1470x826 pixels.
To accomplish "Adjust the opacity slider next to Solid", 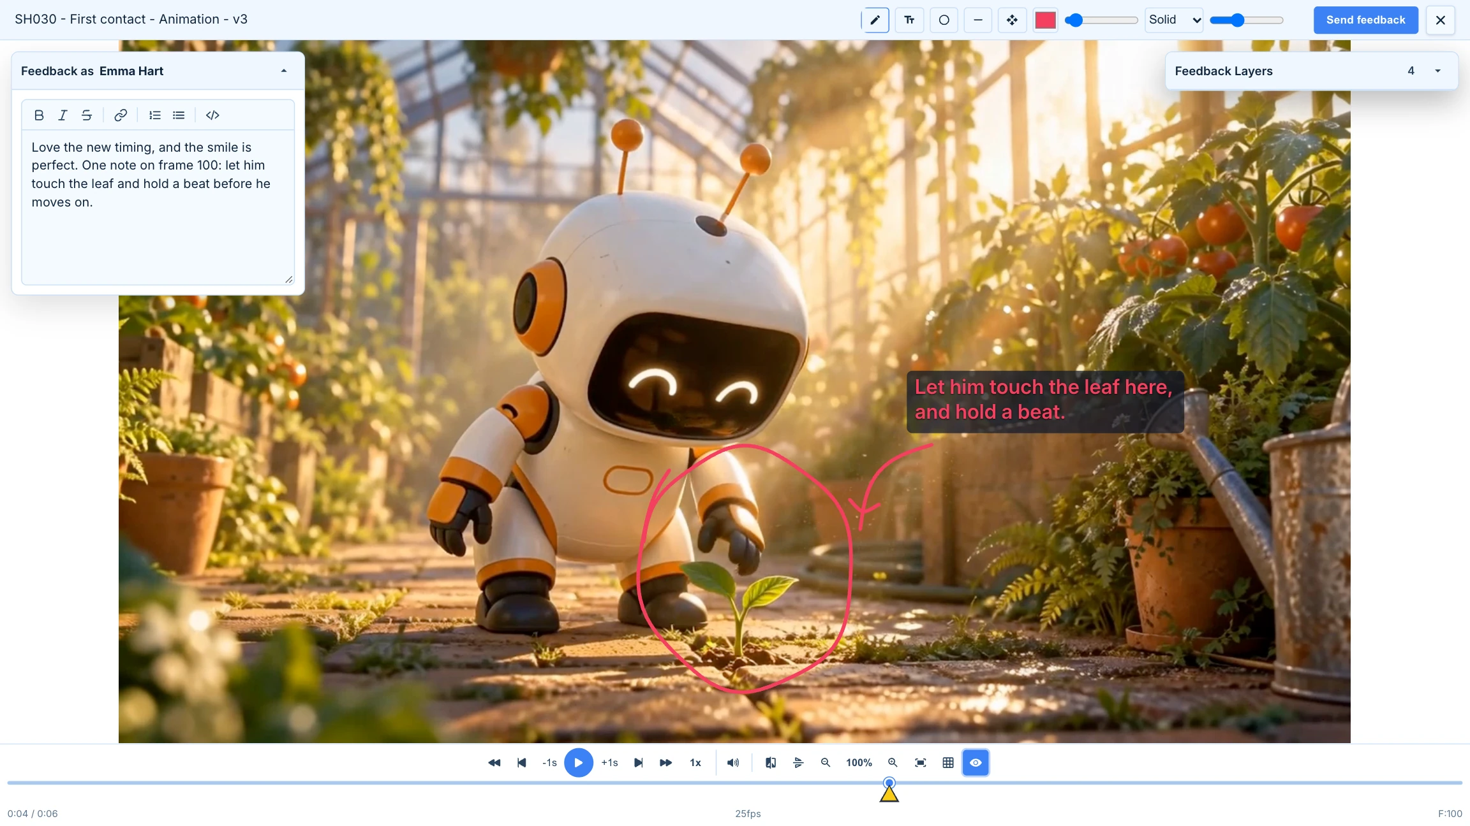I will (x=1247, y=20).
